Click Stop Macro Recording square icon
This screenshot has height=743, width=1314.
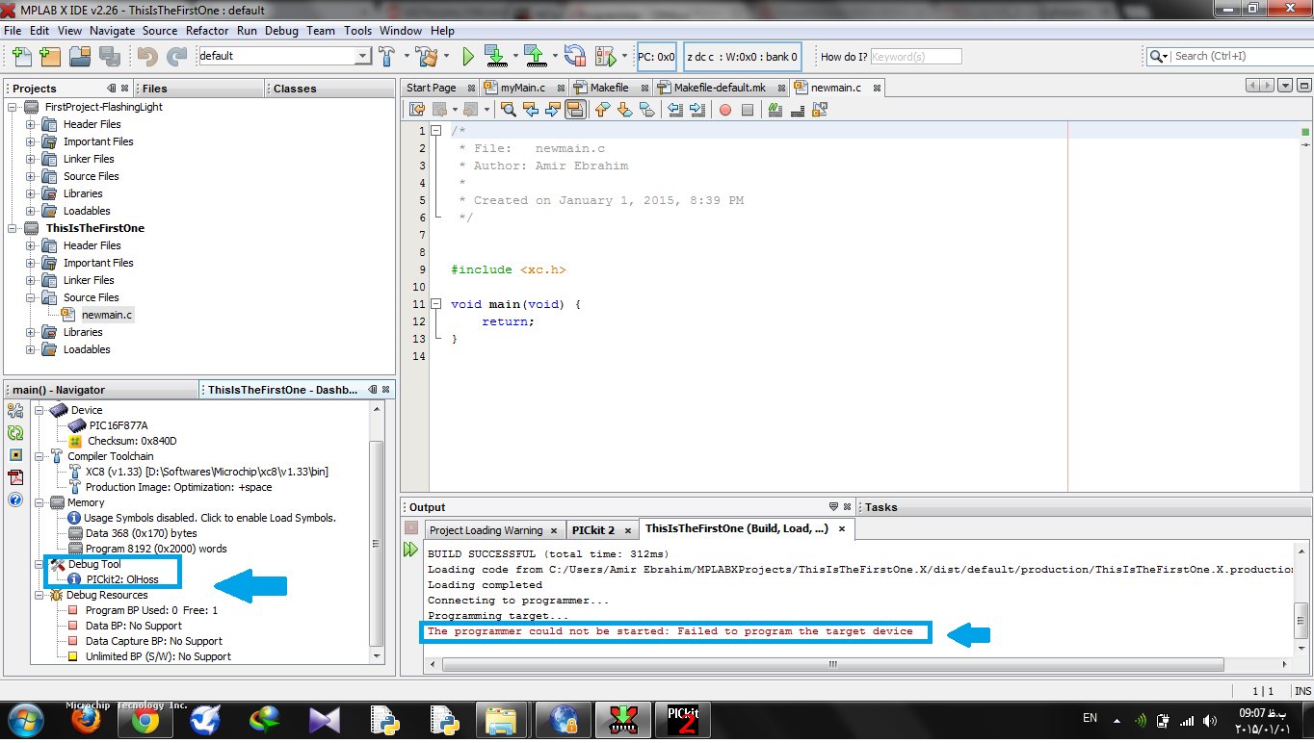click(748, 110)
